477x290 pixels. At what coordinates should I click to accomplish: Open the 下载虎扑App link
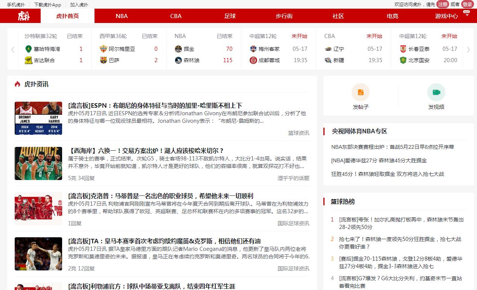click(47, 5)
